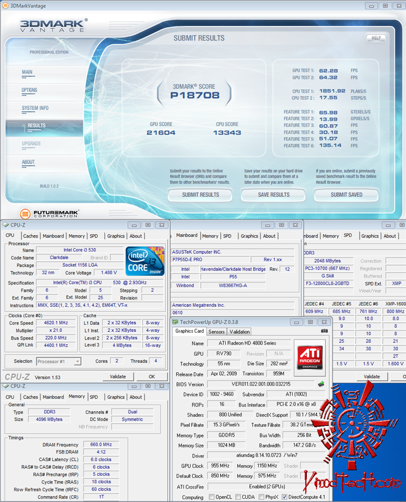
Task: Click the Name field Intel Core i3 530
Action: point(80,250)
